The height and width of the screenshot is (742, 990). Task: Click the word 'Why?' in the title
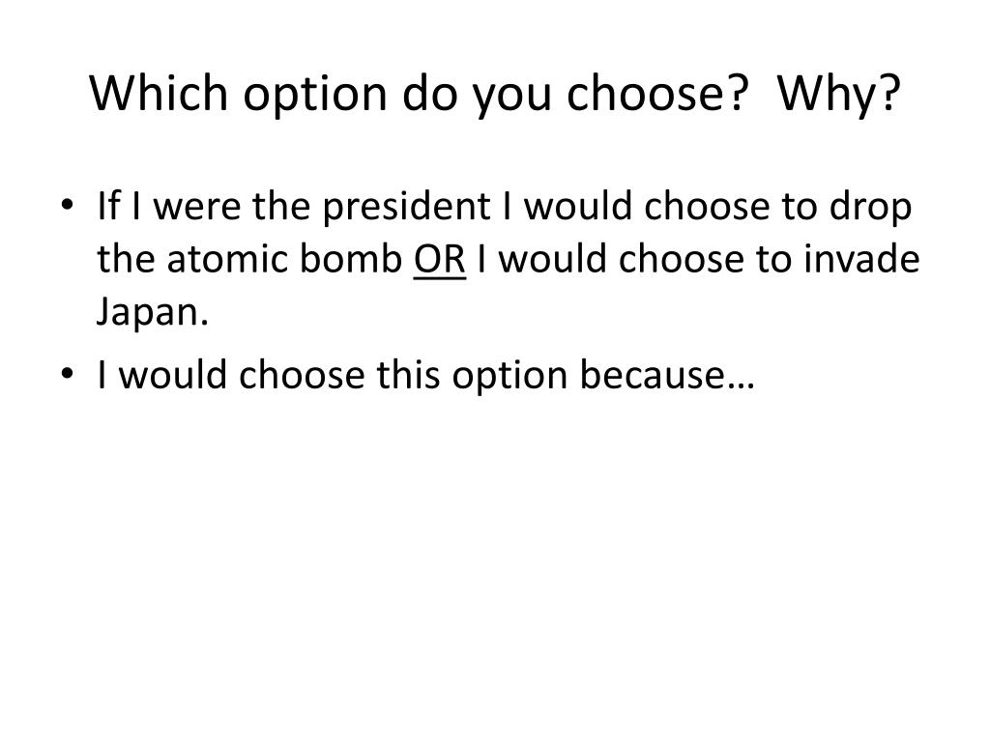(x=839, y=94)
